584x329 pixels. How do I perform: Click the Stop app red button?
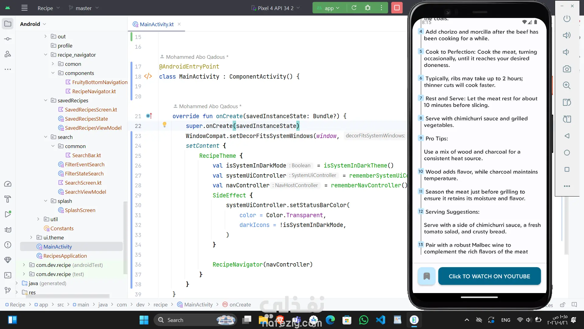(x=397, y=8)
